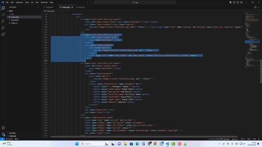Click the Explorer more actions ellipsis
The image size is (262, 147).
[38, 7]
